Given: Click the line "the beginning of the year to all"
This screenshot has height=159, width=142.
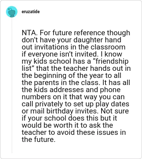Looking at the screenshot, I should (x=71, y=75).
